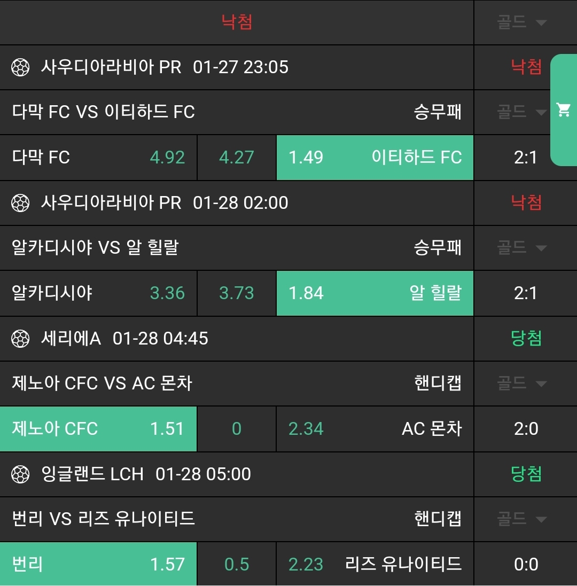Viewport: 577px width, 586px height.
Task: Choose AC 몬차 handicap at 2.34
Action: pyautogui.click(x=375, y=429)
